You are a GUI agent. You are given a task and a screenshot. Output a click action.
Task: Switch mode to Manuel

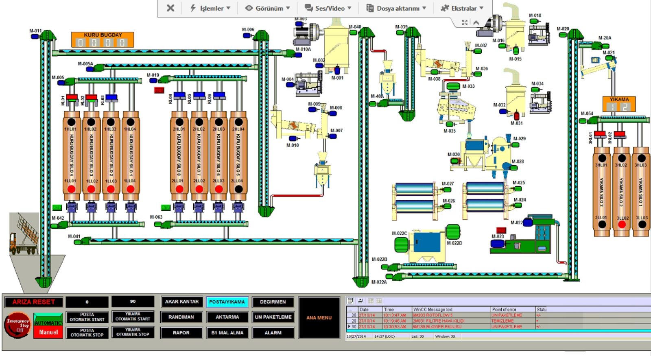click(x=48, y=332)
